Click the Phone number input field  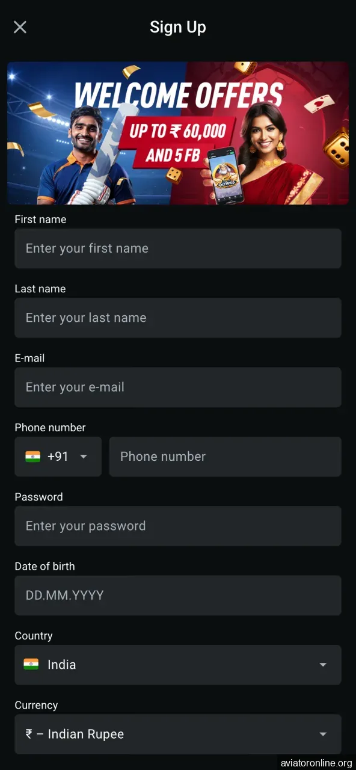(225, 457)
